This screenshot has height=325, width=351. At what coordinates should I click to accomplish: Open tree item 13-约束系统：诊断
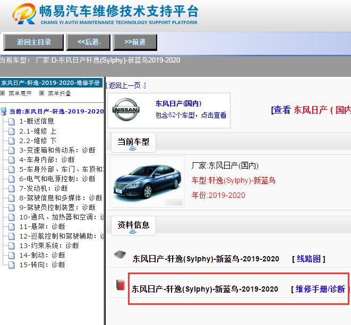pyautogui.click(x=49, y=245)
